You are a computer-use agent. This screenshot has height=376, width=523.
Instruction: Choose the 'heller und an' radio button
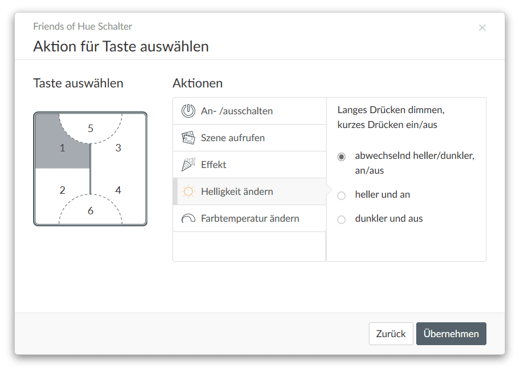tap(341, 195)
